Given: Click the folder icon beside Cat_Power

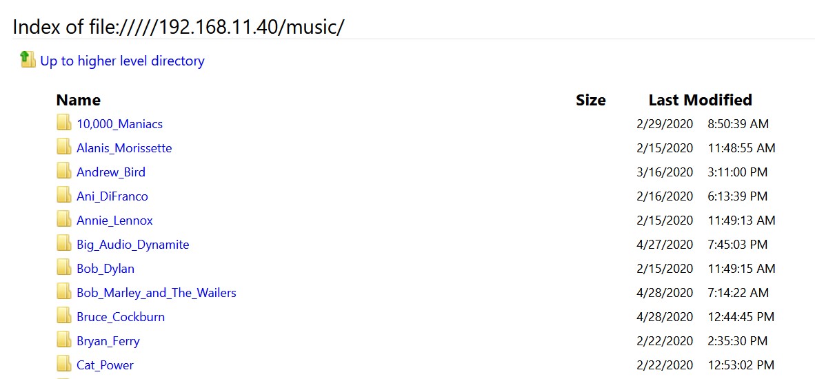Looking at the screenshot, I should click(x=64, y=365).
